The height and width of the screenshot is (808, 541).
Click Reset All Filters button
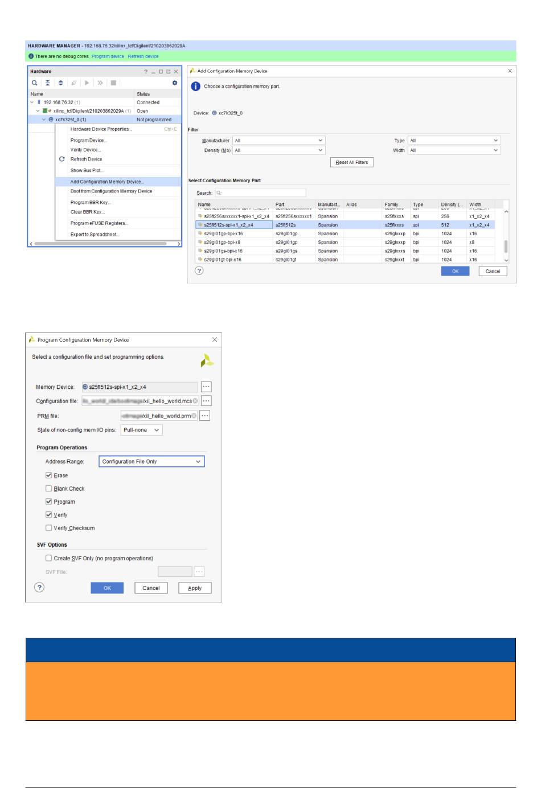[351, 162]
